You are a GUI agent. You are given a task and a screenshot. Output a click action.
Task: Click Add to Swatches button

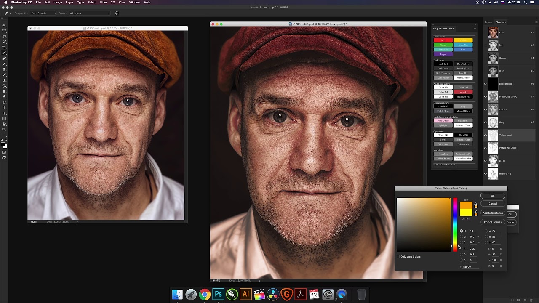point(493,213)
